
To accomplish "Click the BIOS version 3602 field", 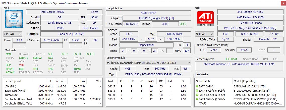I will pyautogui.click(x=165, y=24).
